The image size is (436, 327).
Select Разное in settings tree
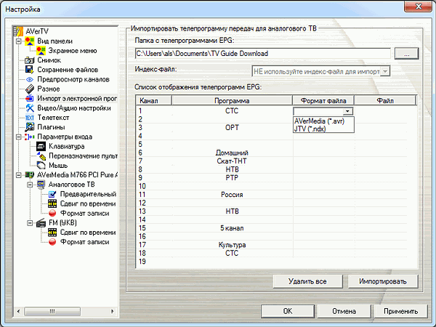(x=49, y=89)
